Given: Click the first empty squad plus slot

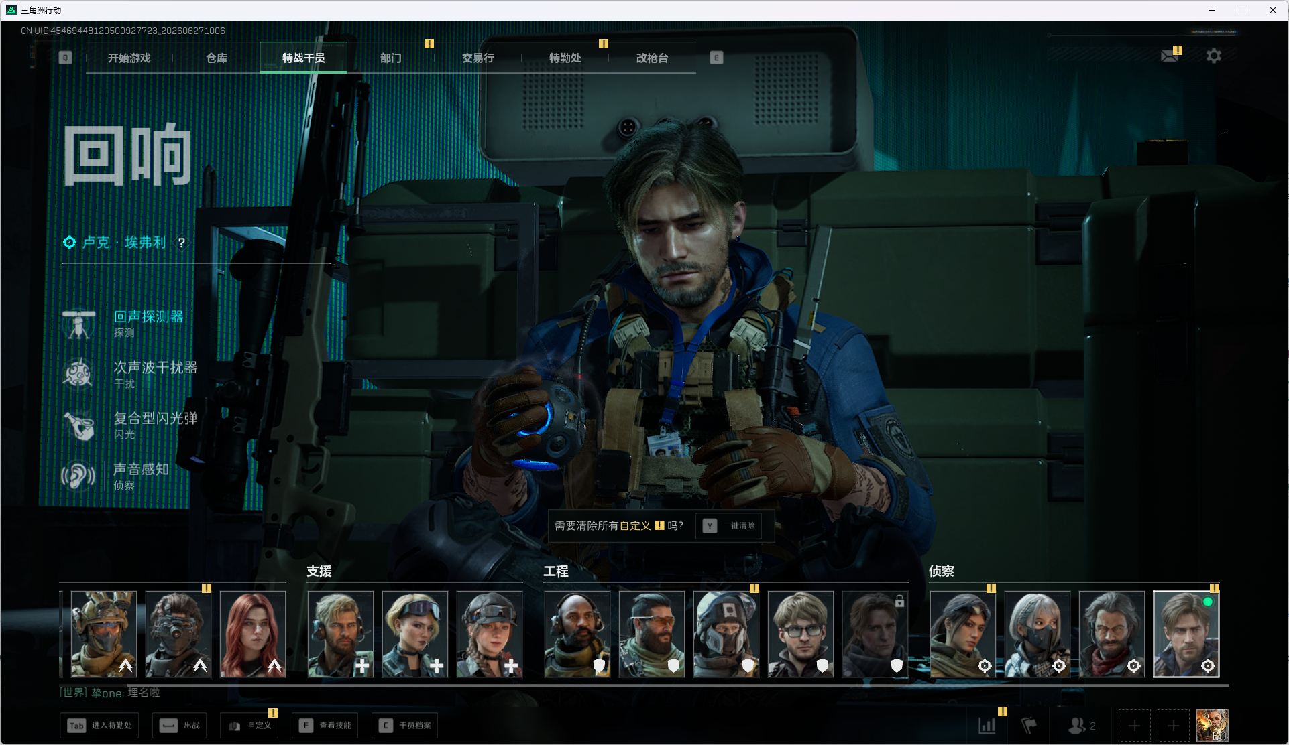Looking at the screenshot, I should tap(1134, 726).
